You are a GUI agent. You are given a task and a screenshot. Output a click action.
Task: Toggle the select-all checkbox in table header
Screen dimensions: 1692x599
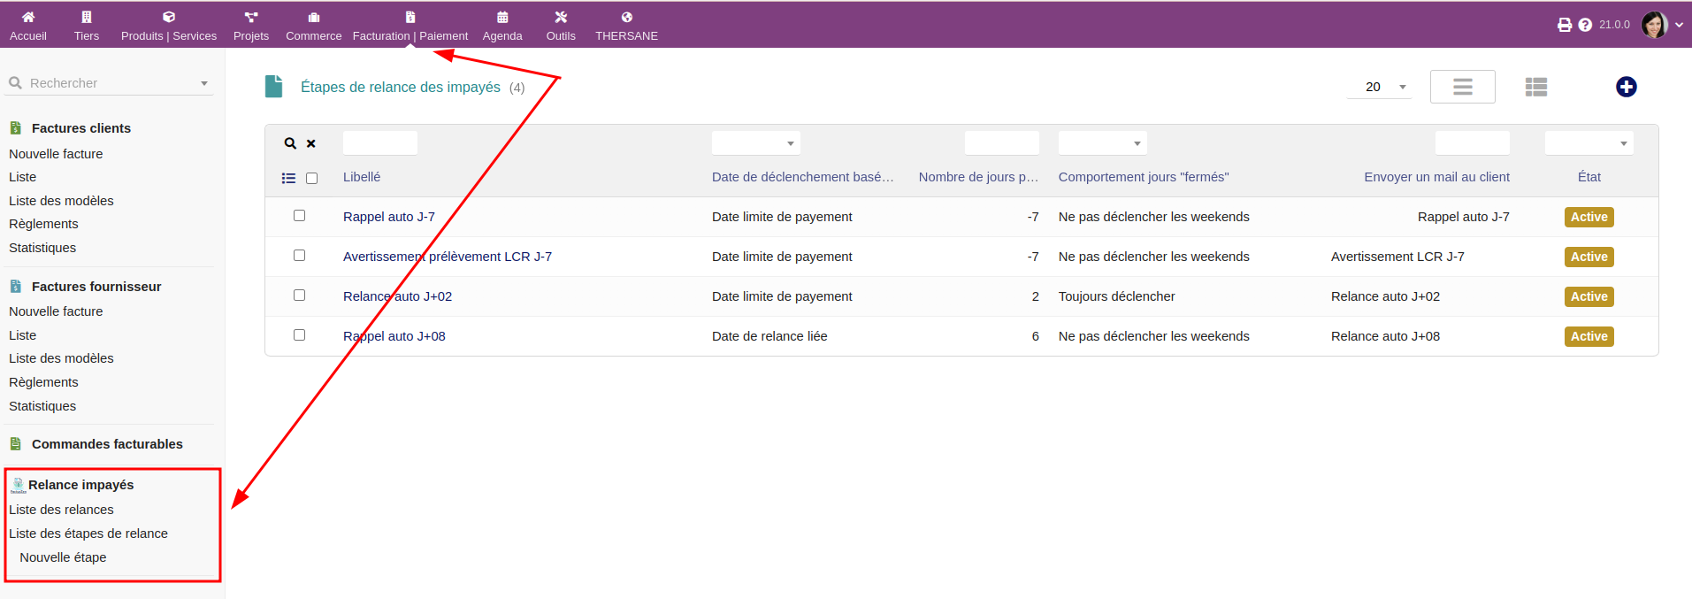click(x=311, y=178)
